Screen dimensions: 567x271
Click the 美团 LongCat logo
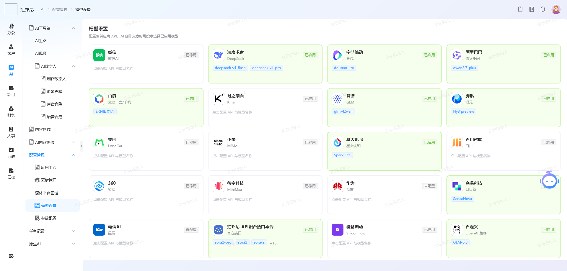(x=99, y=142)
